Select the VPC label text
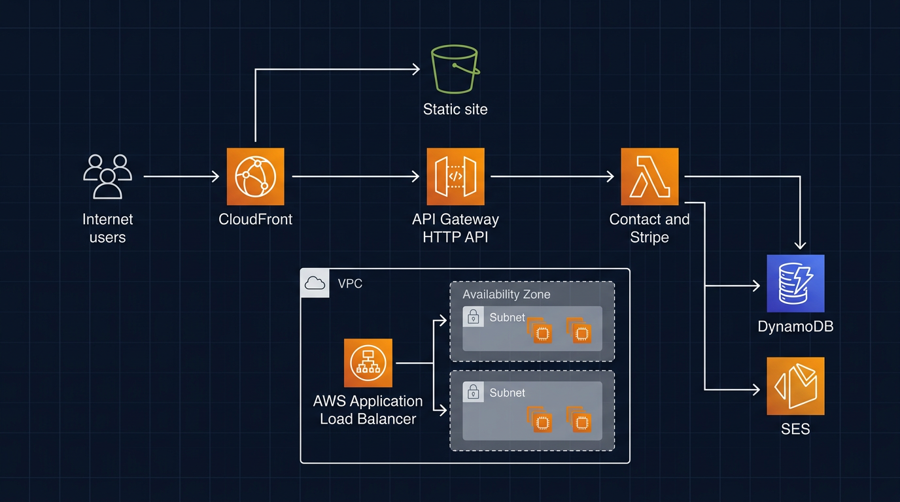The image size is (900, 502). pyautogui.click(x=351, y=284)
